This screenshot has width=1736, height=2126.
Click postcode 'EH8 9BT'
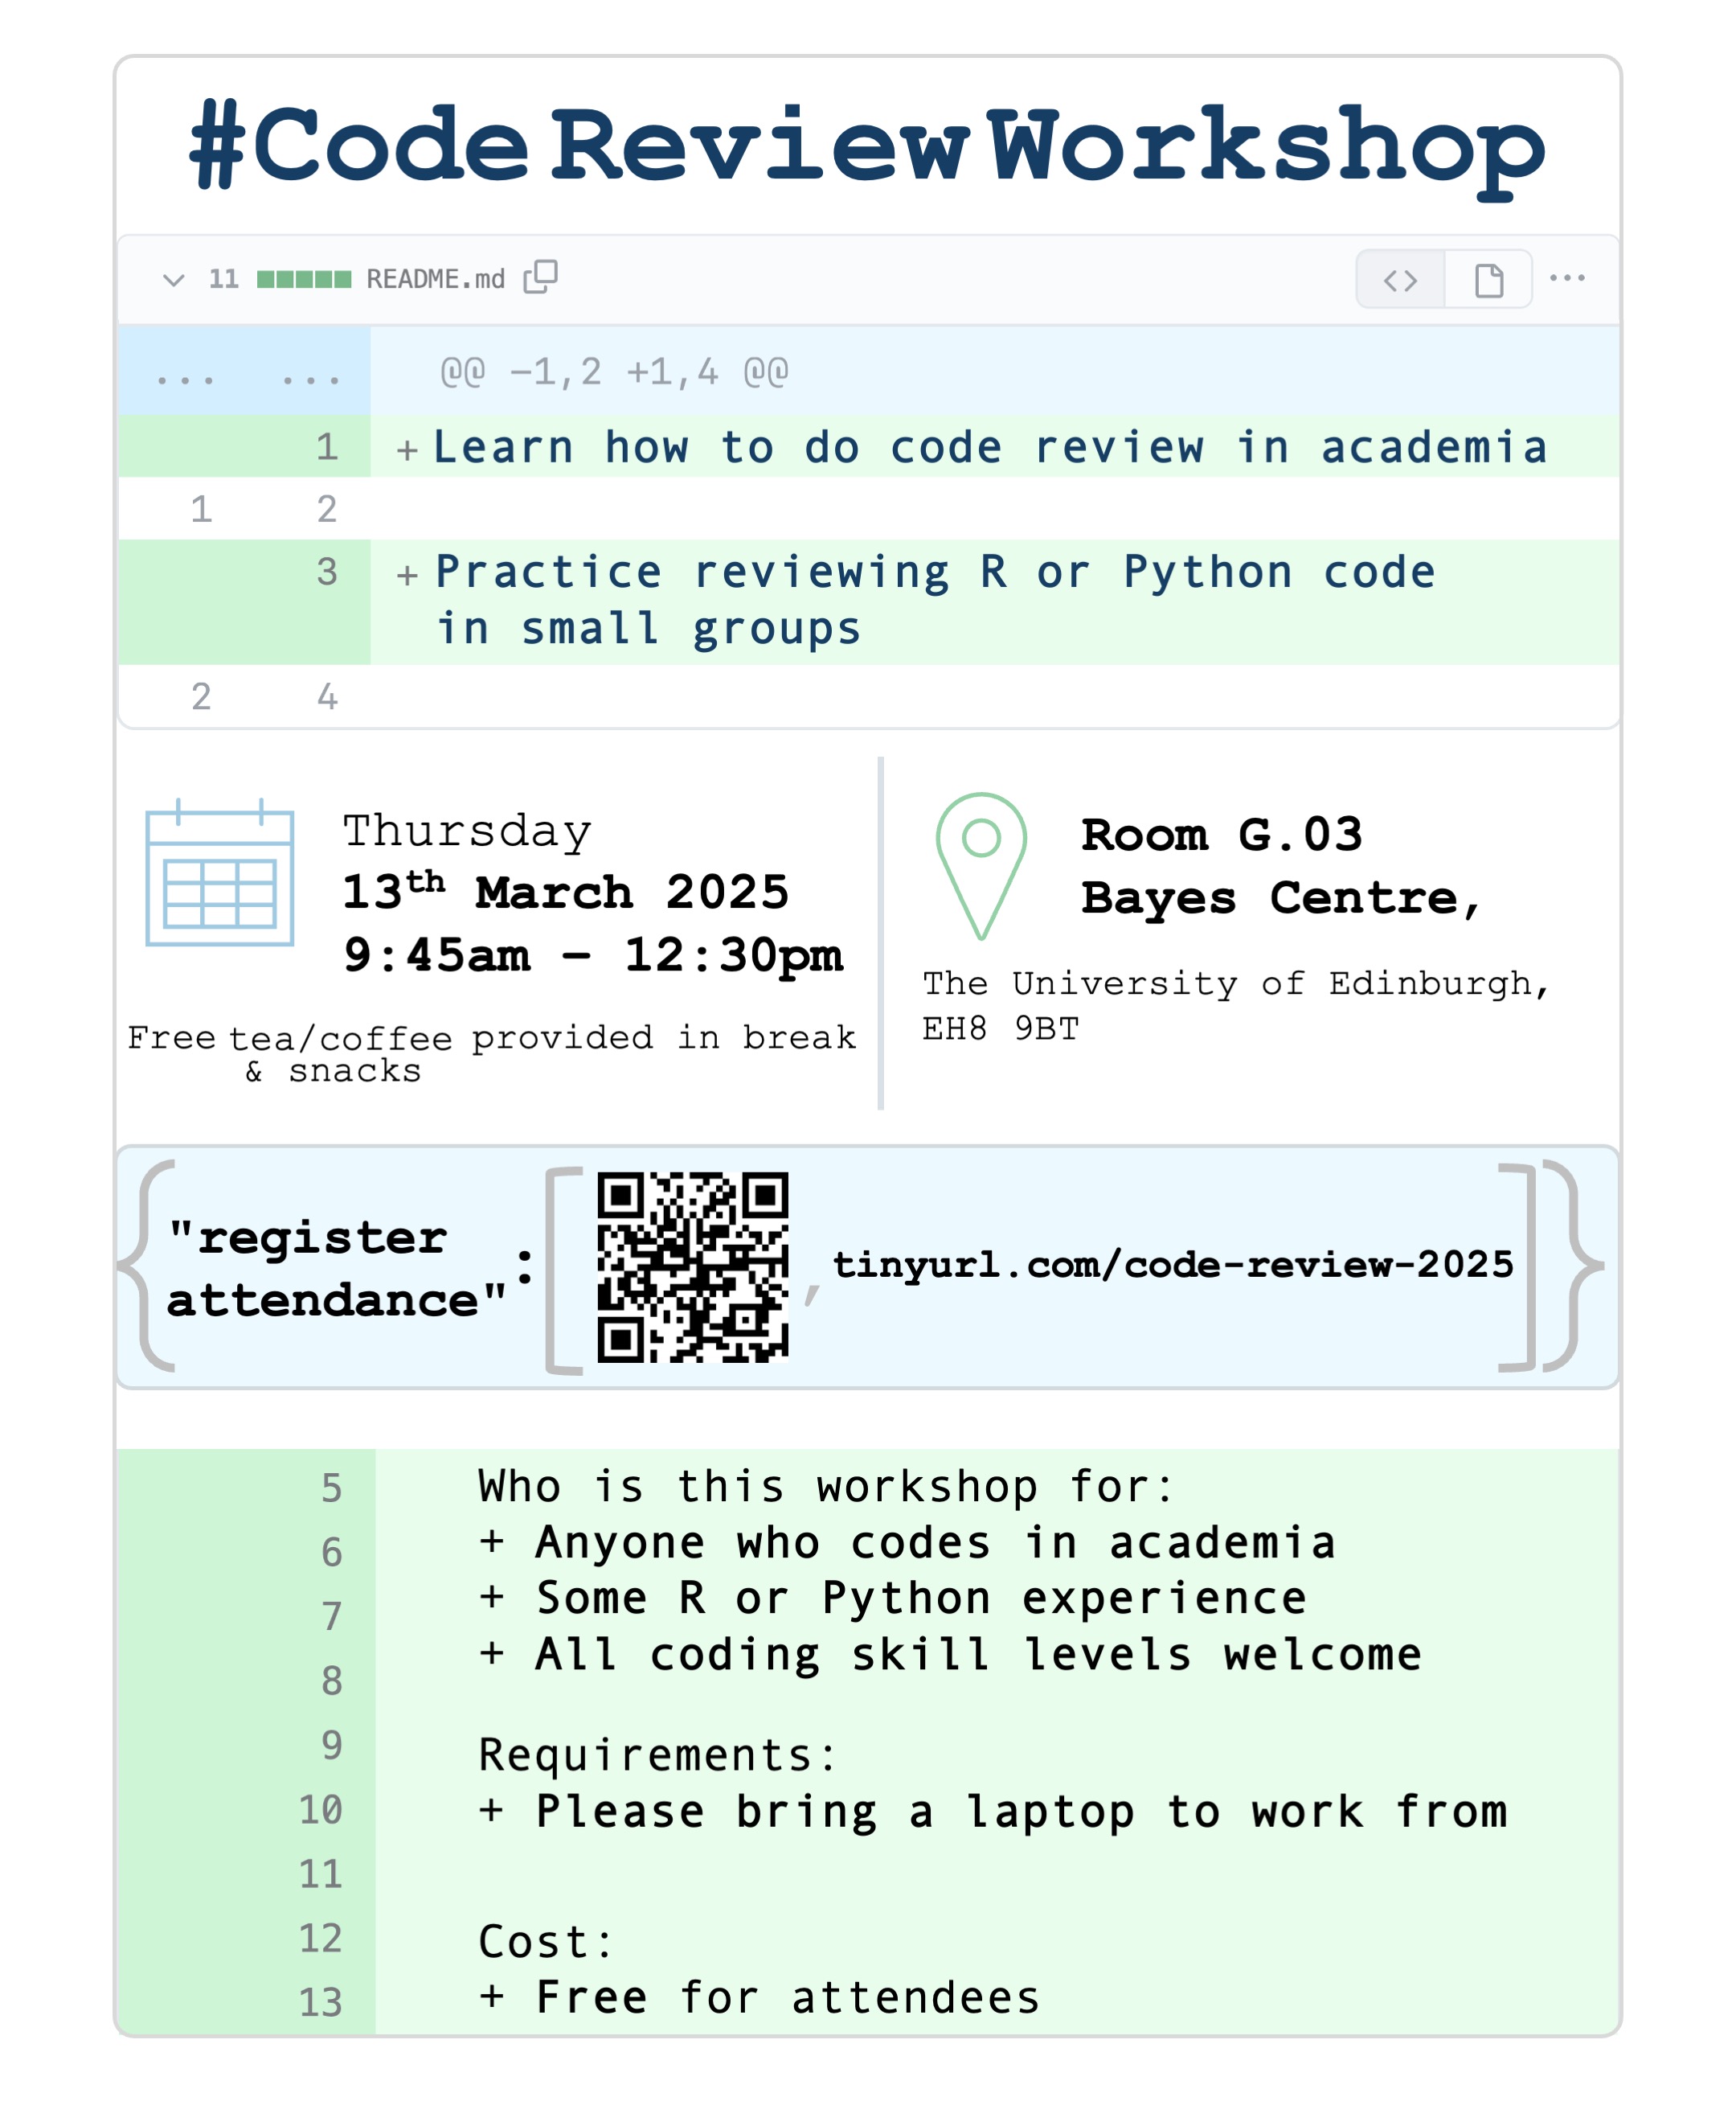[1000, 1028]
